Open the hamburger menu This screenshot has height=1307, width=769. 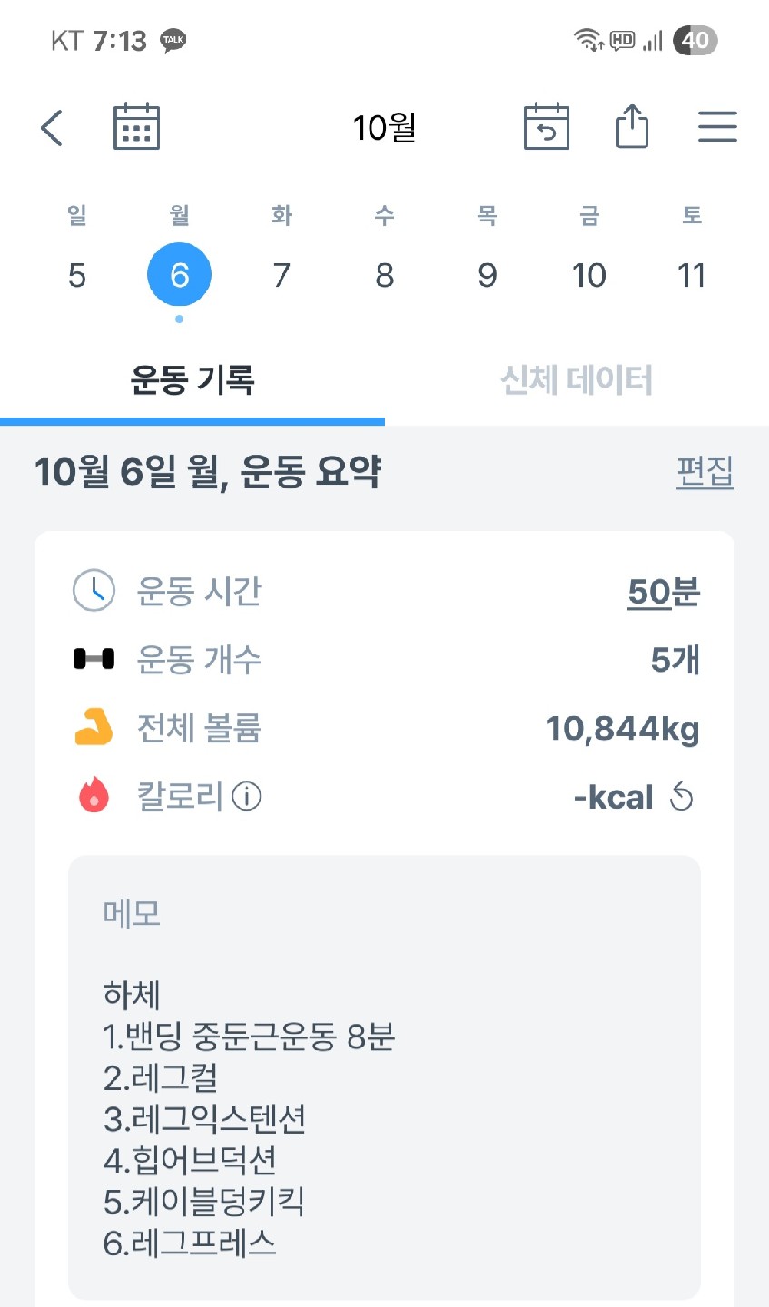tap(717, 127)
